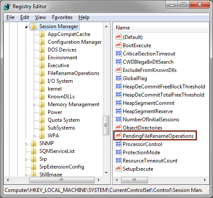
Task: Click the KnownDLLs folder icon
Action: [42, 97]
